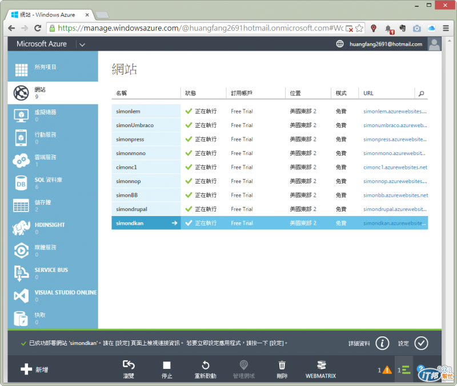Image resolution: width=457 pixels, height=386 pixels.
Task: Open the 雲端服務 cloud gear icon
Action: 21,161
